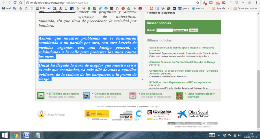
Task: Open 'Jornadas Técnicas de Prevención del Suicidio' news
Action: point(182,62)
